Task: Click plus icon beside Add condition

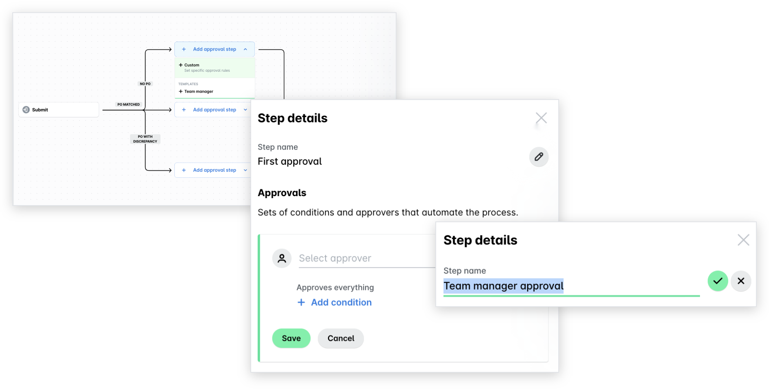Action: [301, 303]
